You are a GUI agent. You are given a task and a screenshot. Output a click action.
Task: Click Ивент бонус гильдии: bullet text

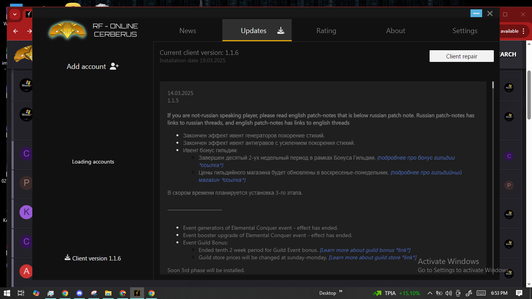pyautogui.click(x=210, y=150)
